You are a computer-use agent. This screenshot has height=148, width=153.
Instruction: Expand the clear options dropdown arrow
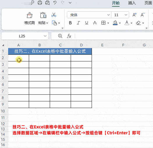[143, 23]
